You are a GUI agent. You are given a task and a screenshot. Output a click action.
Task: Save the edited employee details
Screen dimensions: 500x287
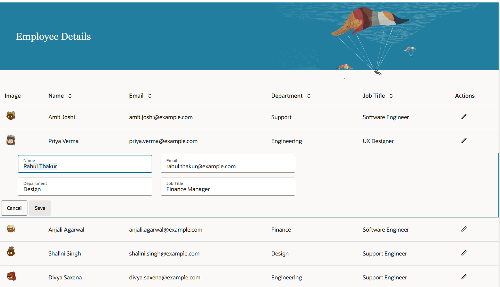(x=40, y=208)
